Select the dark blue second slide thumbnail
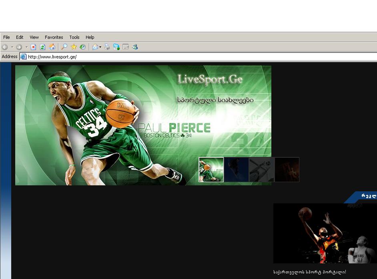 (237, 170)
